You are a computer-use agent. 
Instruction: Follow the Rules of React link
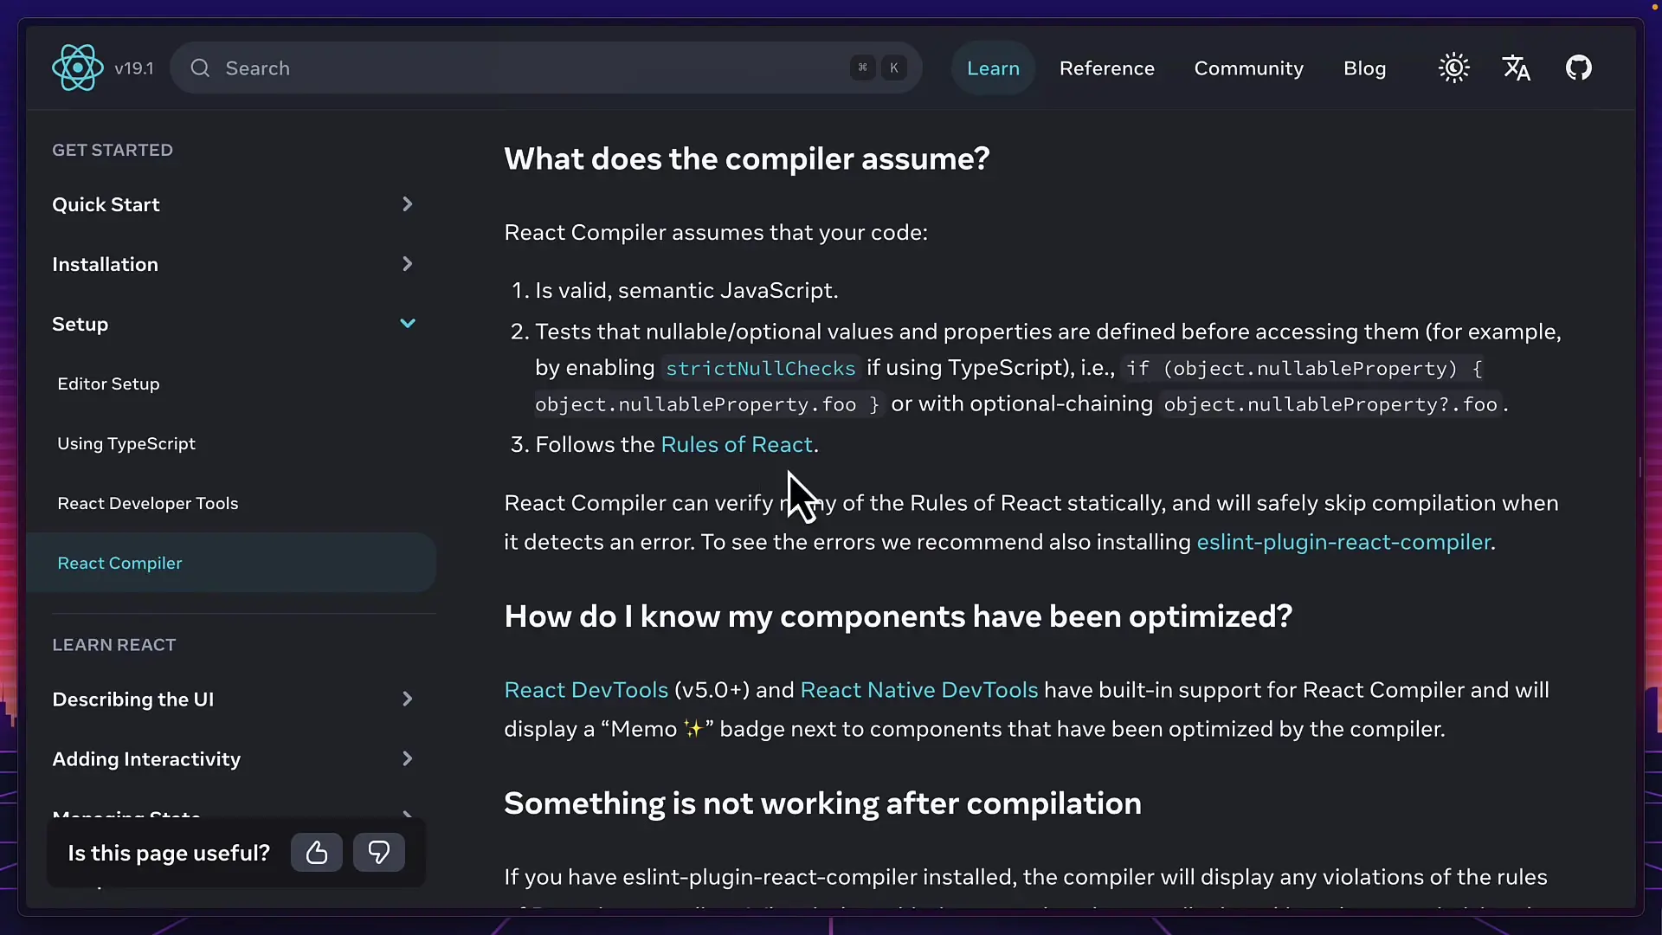click(x=737, y=444)
